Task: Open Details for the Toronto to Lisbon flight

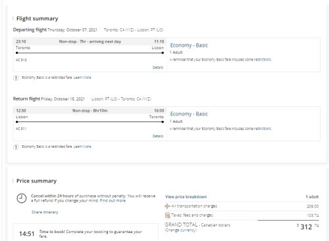Action: point(158,68)
